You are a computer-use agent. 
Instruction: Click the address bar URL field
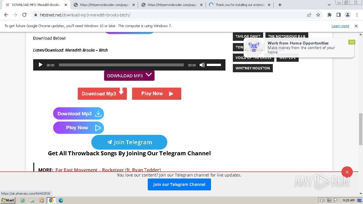[170, 15]
